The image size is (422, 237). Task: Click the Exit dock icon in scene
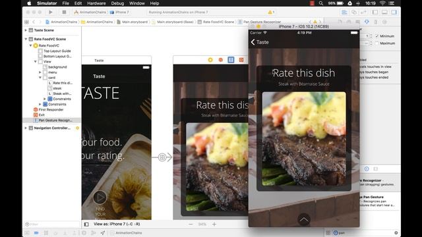pyautogui.click(x=241, y=60)
